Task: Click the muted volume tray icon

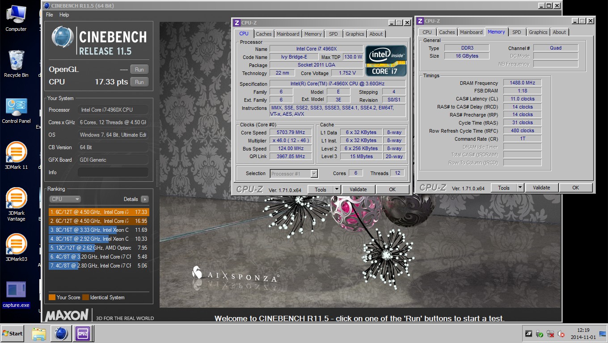Action: [x=561, y=334]
